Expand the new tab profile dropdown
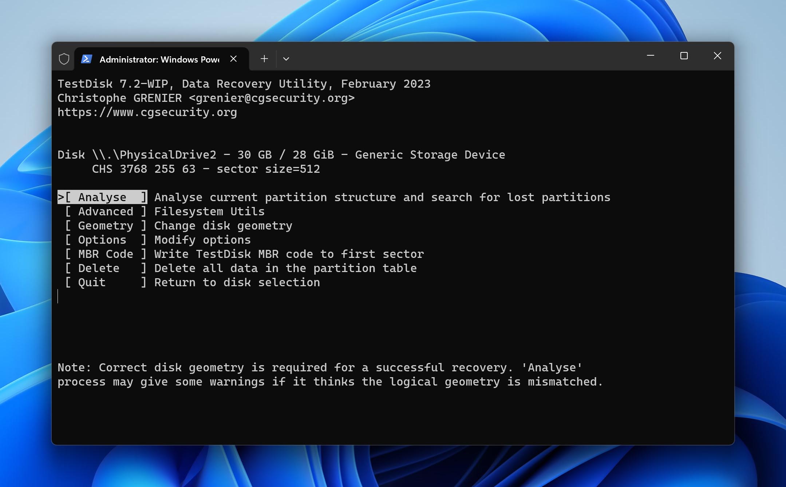The image size is (786, 487). pos(286,59)
